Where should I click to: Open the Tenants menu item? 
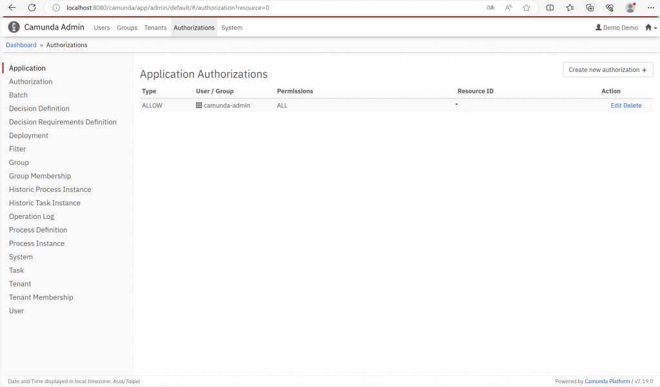click(x=155, y=27)
